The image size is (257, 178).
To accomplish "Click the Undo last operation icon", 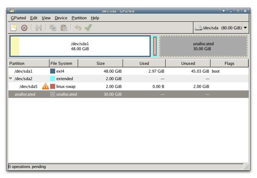I will pyautogui.click(x=78, y=28).
